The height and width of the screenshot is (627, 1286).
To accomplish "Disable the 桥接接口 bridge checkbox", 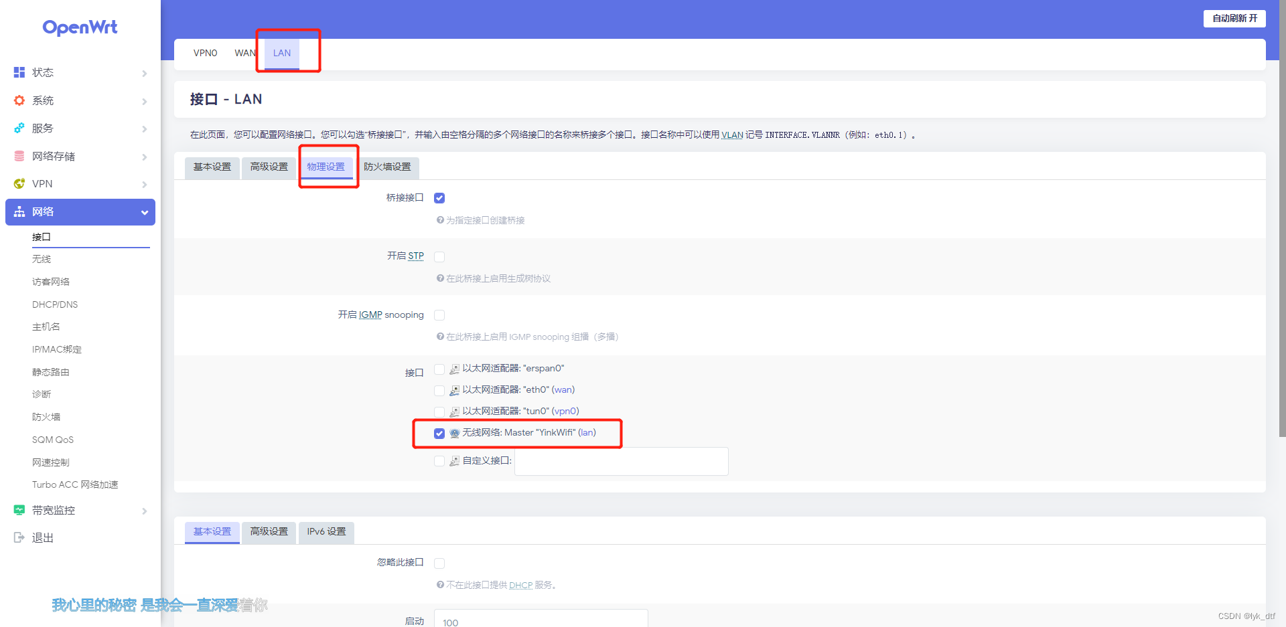I will [439, 197].
